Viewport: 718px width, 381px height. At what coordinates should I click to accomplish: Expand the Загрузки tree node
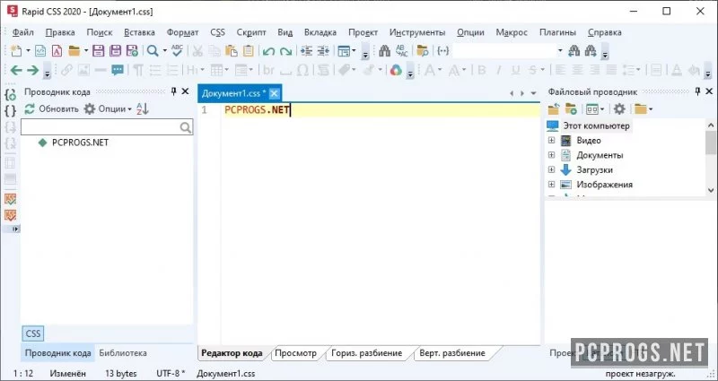pyautogui.click(x=551, y=169)
